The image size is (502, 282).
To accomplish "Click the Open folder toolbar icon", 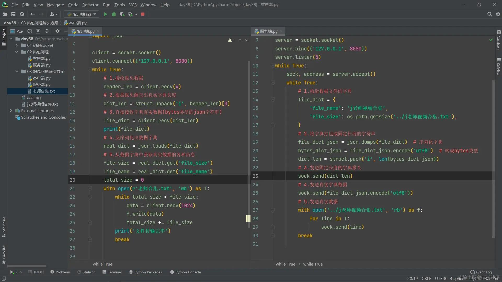I will click(5, 14).
